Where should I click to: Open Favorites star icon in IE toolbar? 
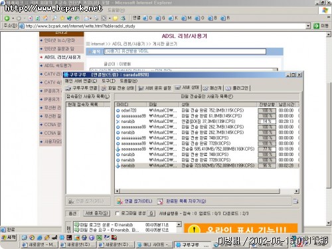(x=62, y=18)
